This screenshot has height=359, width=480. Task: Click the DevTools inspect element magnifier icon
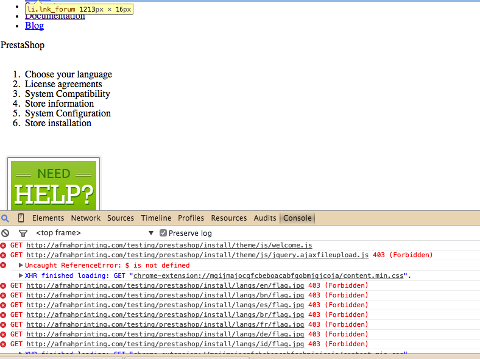[5, 218]
